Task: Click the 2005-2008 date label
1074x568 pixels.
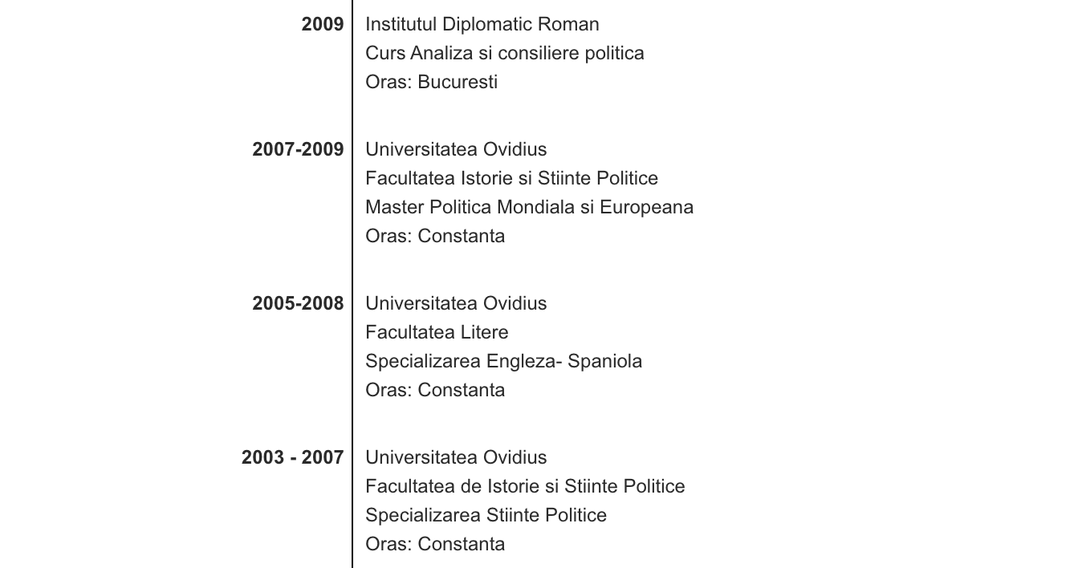Action: (298, 303)
